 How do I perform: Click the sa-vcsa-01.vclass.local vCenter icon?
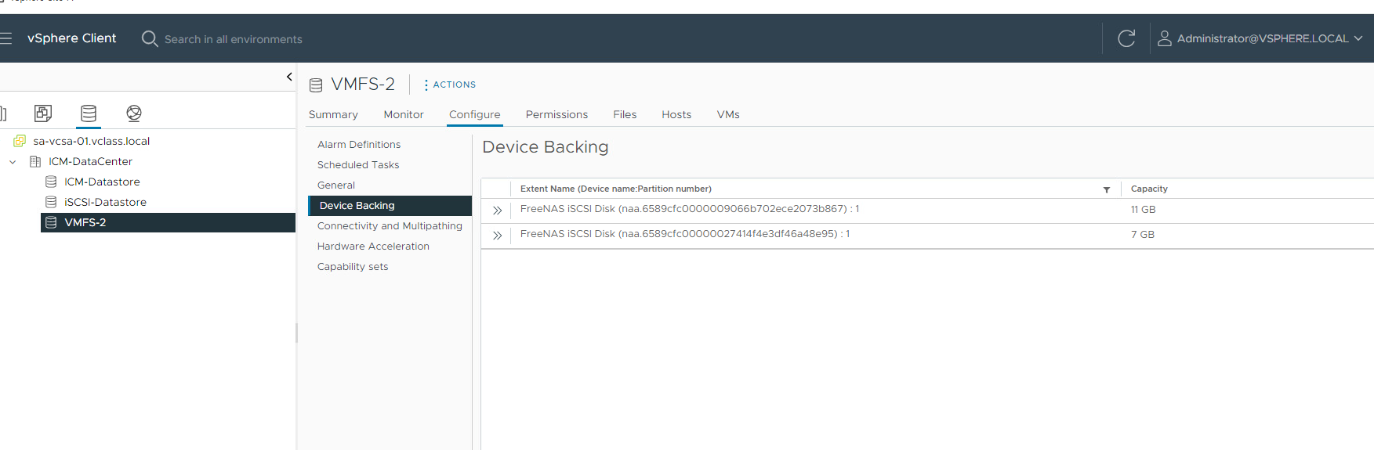(20, 141)
